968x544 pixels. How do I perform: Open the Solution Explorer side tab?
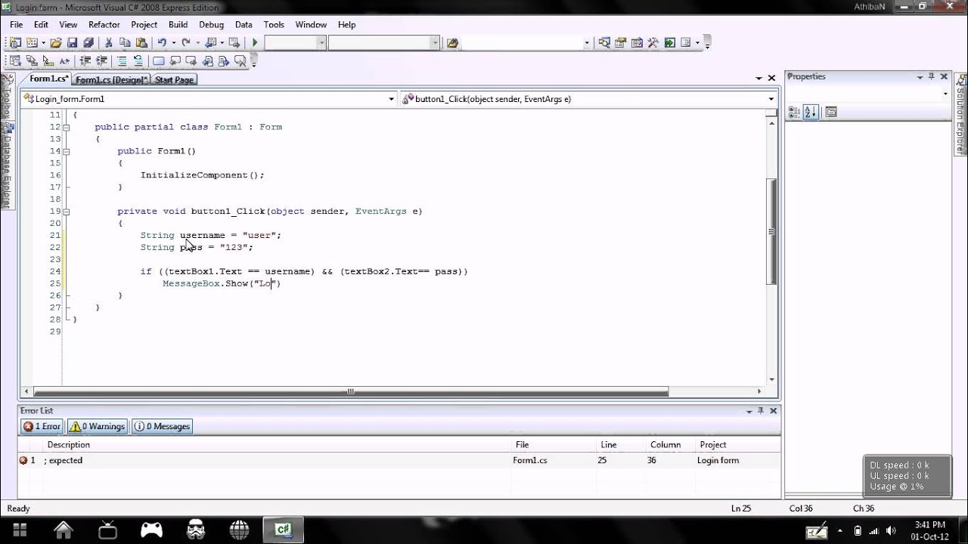[x=961, y=115]
